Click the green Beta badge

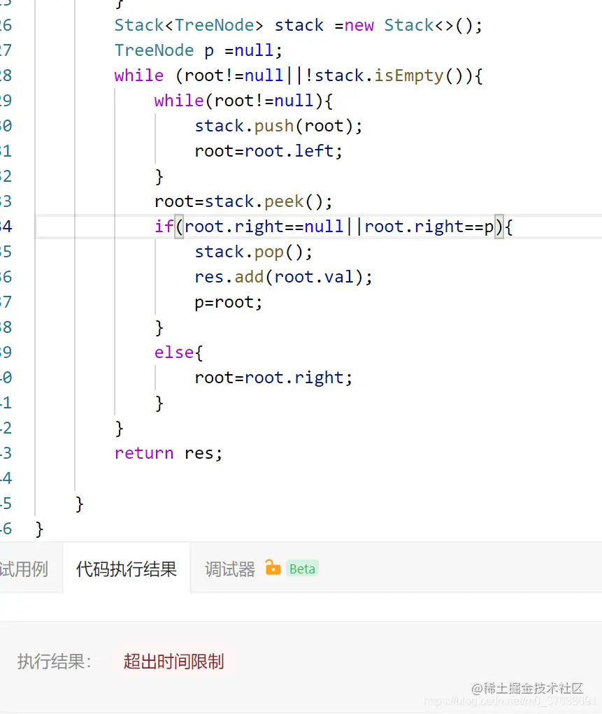(302, 569)
